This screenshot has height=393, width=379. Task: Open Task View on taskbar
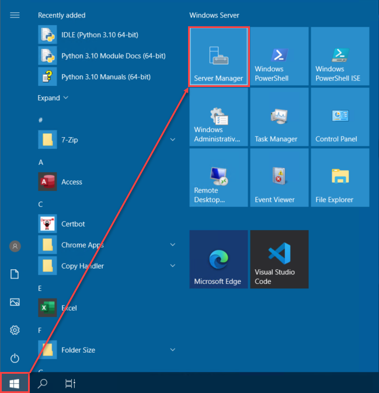coord(71,383)
